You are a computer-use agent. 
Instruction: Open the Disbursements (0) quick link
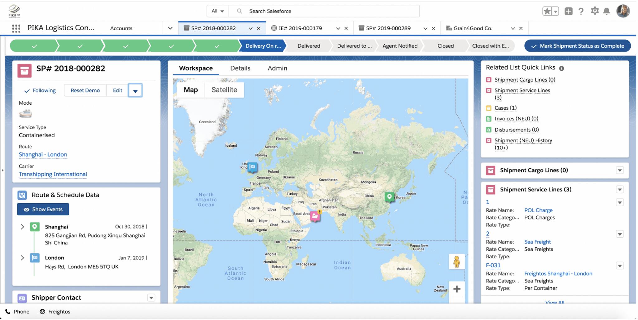pyautogui.click(x=517, y=130)
